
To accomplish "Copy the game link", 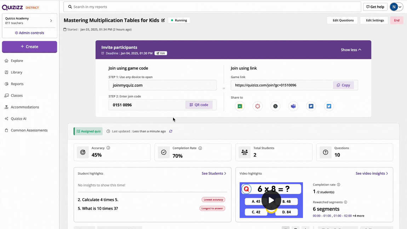I will (343, 85).
